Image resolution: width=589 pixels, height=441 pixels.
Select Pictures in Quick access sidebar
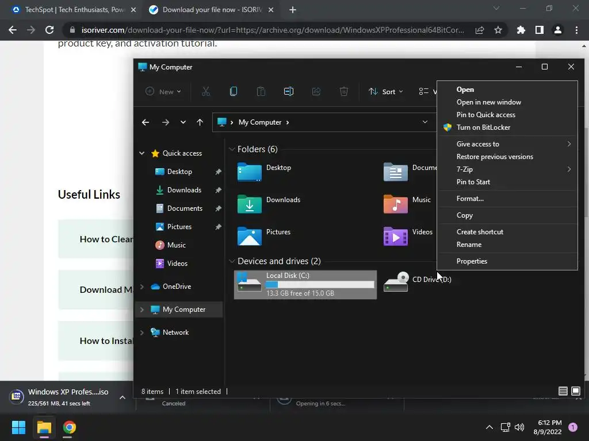click(x=179, y=227)
